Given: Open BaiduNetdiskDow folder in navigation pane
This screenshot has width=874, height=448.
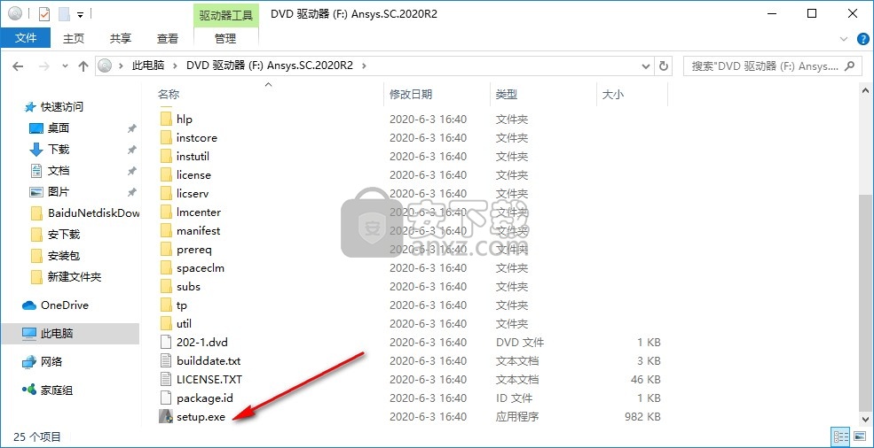Looking at the screenshot, I should pos(93,213).
